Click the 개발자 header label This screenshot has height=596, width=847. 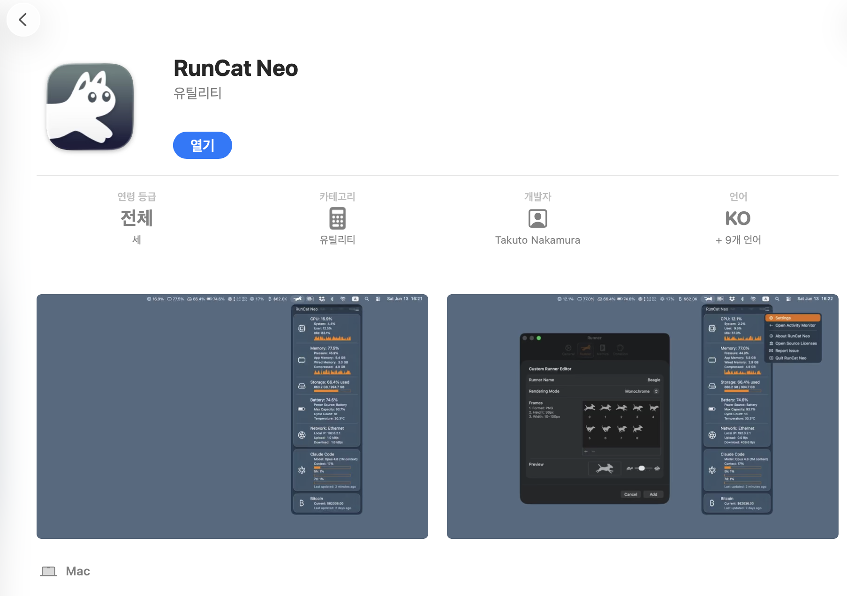point(537,197)
